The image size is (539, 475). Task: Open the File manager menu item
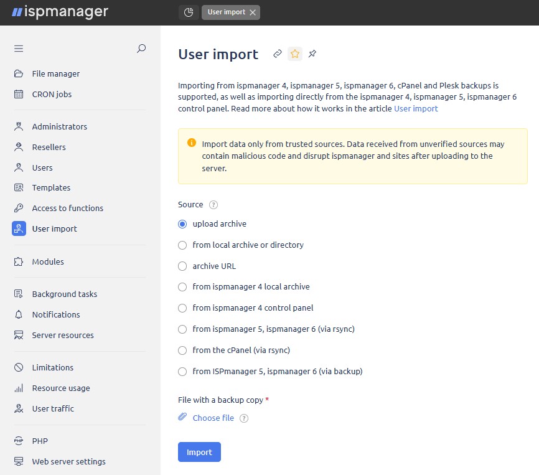click(55, 73)
